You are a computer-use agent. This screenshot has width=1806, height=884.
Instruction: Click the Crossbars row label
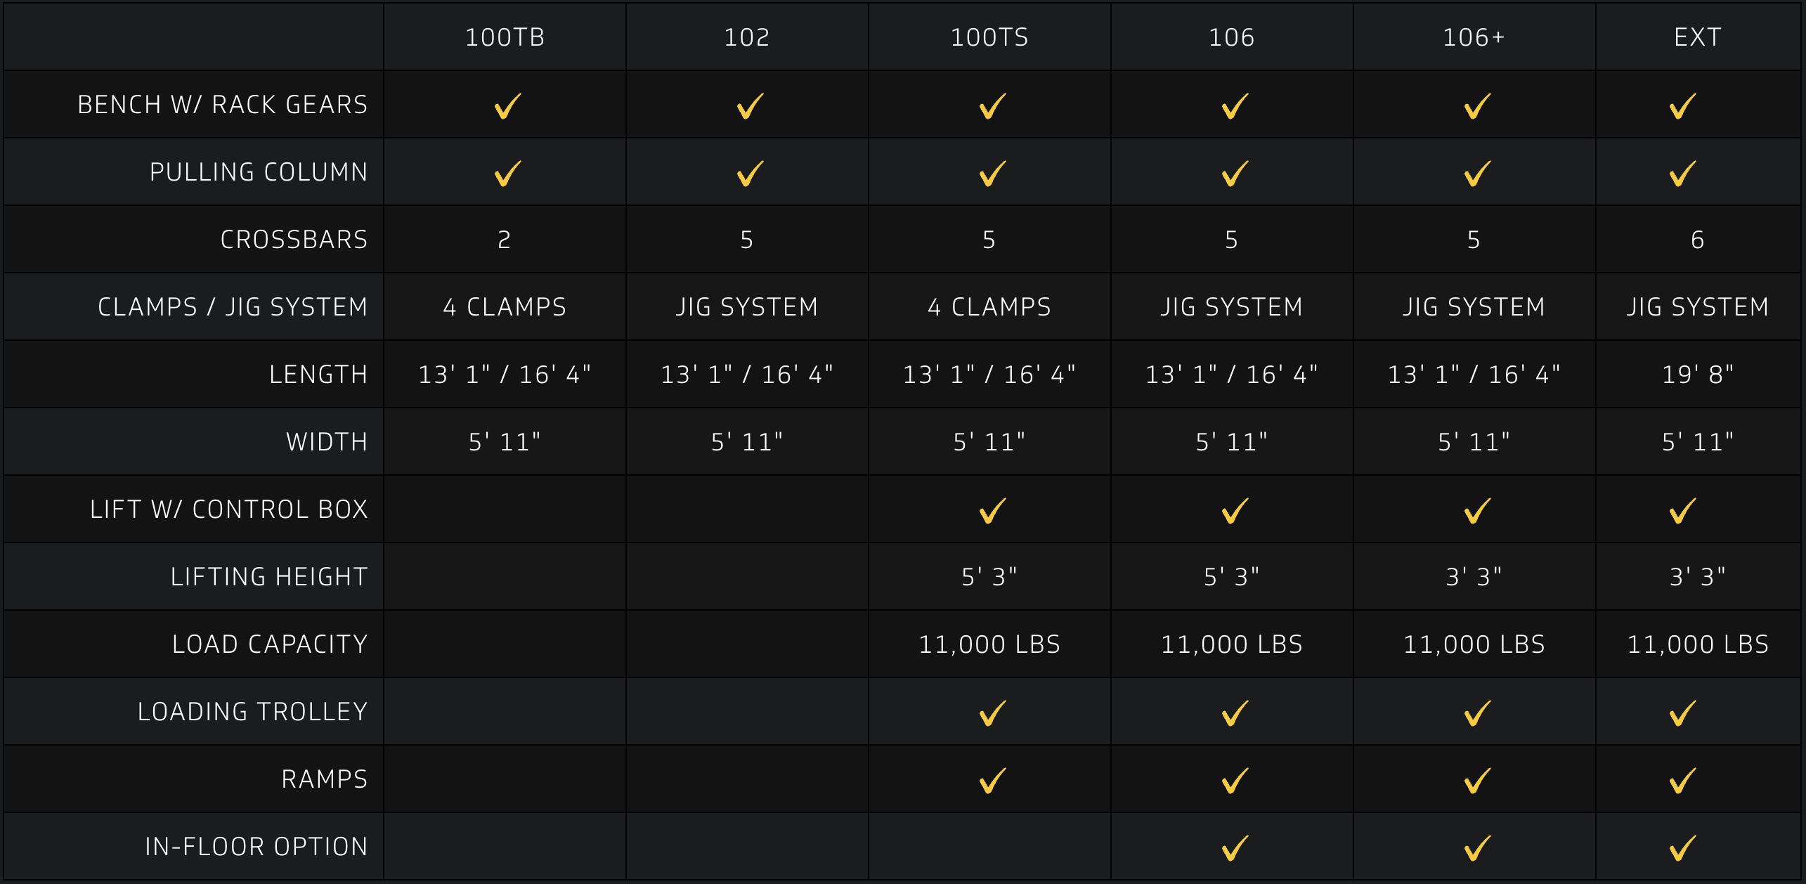(294, 240)
